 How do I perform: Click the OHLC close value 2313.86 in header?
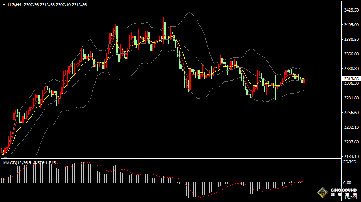(78, 4)
